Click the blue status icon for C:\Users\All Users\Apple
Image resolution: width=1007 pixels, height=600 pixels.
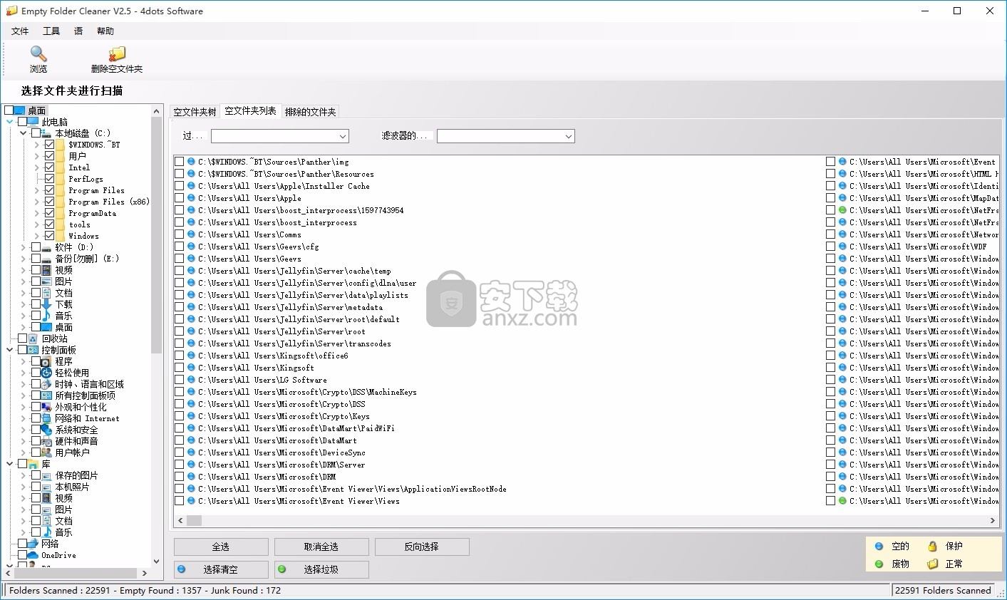tap(191, 198)
